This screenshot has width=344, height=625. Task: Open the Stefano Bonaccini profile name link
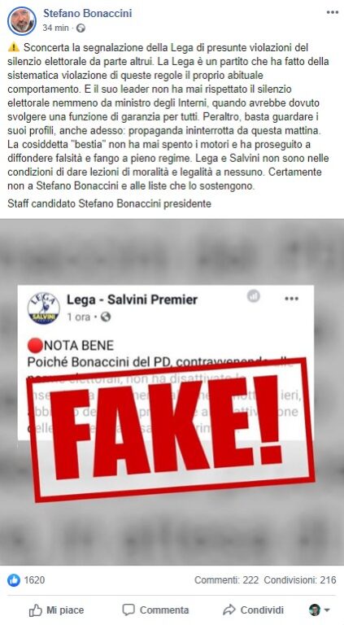click(87, 13)
